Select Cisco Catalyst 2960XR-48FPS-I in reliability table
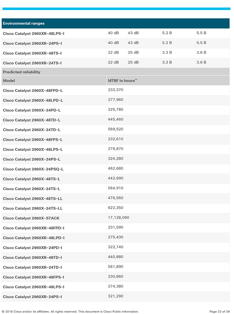234x314 pixels. pyautogui.click(x=33, y=277)
